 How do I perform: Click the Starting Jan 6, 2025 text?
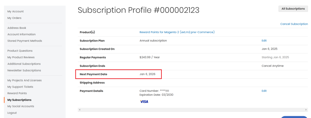[275, 57]
